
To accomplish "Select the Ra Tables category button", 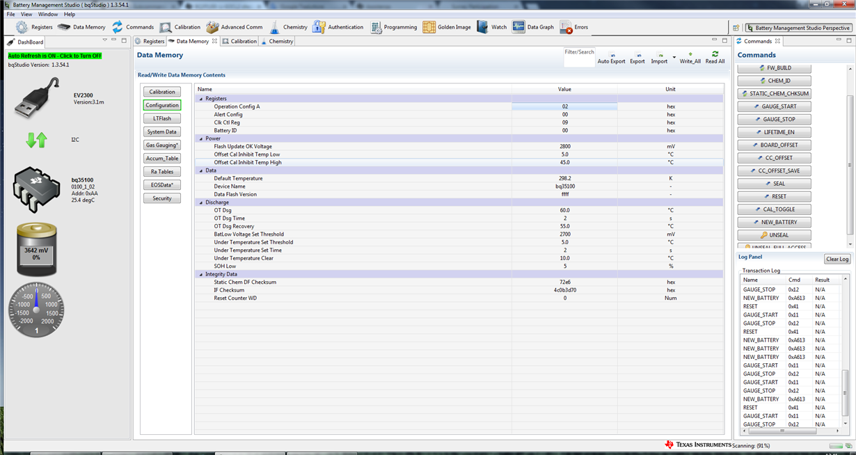I will click(x=162, y=171).
